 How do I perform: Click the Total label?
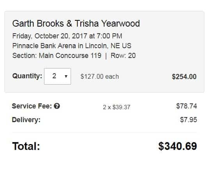coord(26,146)
